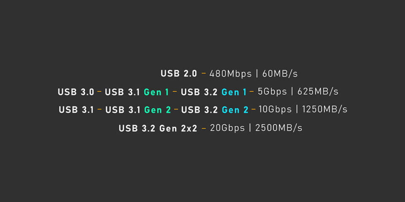
Task: Click the vertical bar separator after 480Mbps
Action: tap(257, 74)
